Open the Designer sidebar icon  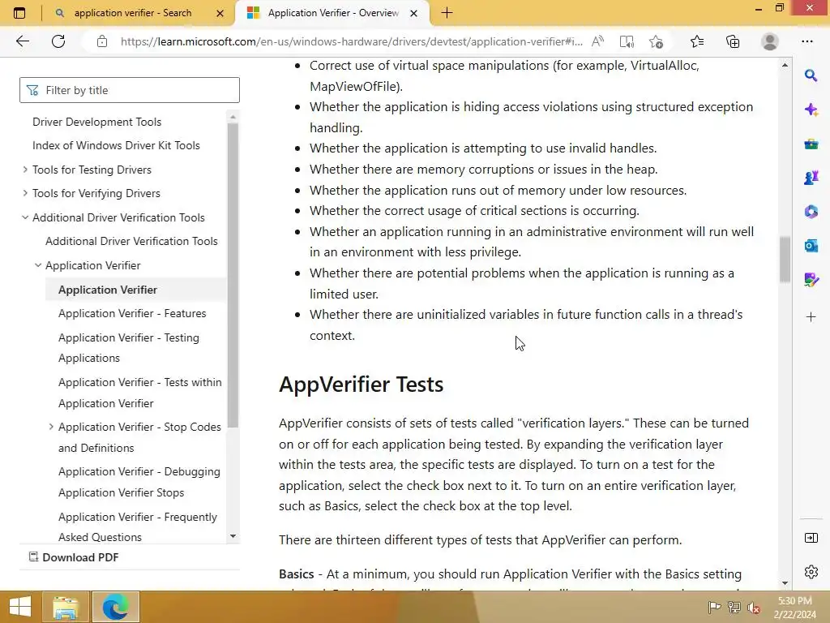(811, 279)
